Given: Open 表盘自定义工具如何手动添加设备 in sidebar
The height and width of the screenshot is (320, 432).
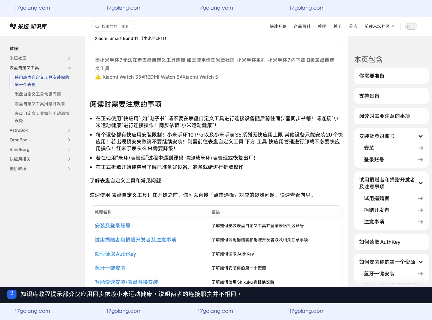Looking at the screenshot, I should click(42, 117).
